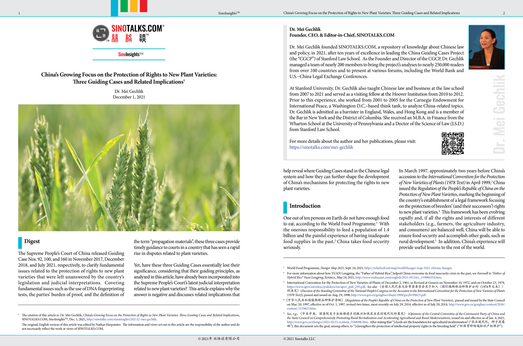Click the Chinese characters in the SinoTalks logo
This screenshot has width=523, height=346.
point(129,38)
